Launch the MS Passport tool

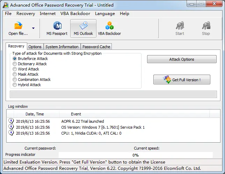[57, 29]
